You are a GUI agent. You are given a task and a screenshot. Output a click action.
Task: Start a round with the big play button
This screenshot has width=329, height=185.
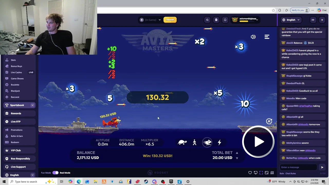pos(258,142)
